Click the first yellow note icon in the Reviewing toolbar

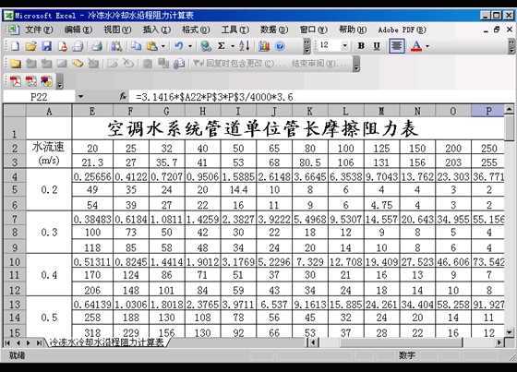tap(15, 63)
